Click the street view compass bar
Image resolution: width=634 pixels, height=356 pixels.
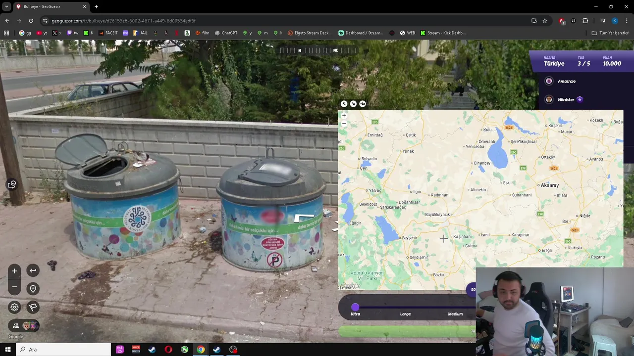pyautogui.click(x=317, y=50)
